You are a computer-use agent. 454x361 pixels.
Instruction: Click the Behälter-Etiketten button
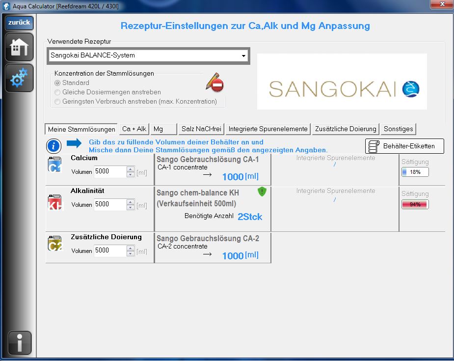pyautogui.click(x=404, y=146)
